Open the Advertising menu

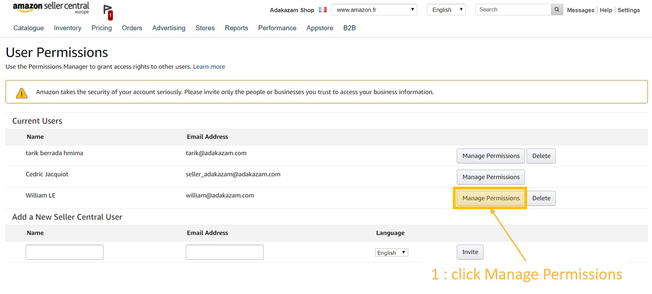tap(169, 28)
